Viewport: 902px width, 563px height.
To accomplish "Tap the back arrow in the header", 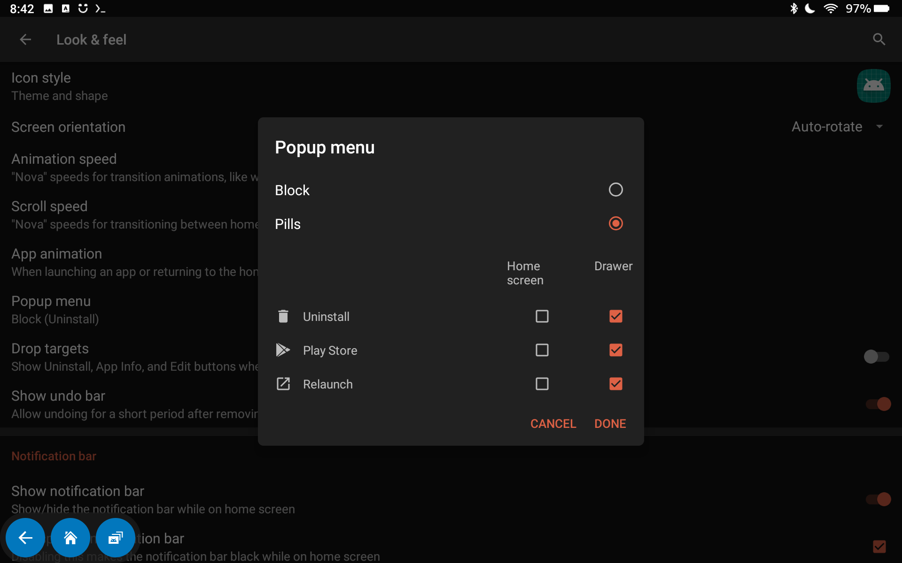I will point(25,40).
